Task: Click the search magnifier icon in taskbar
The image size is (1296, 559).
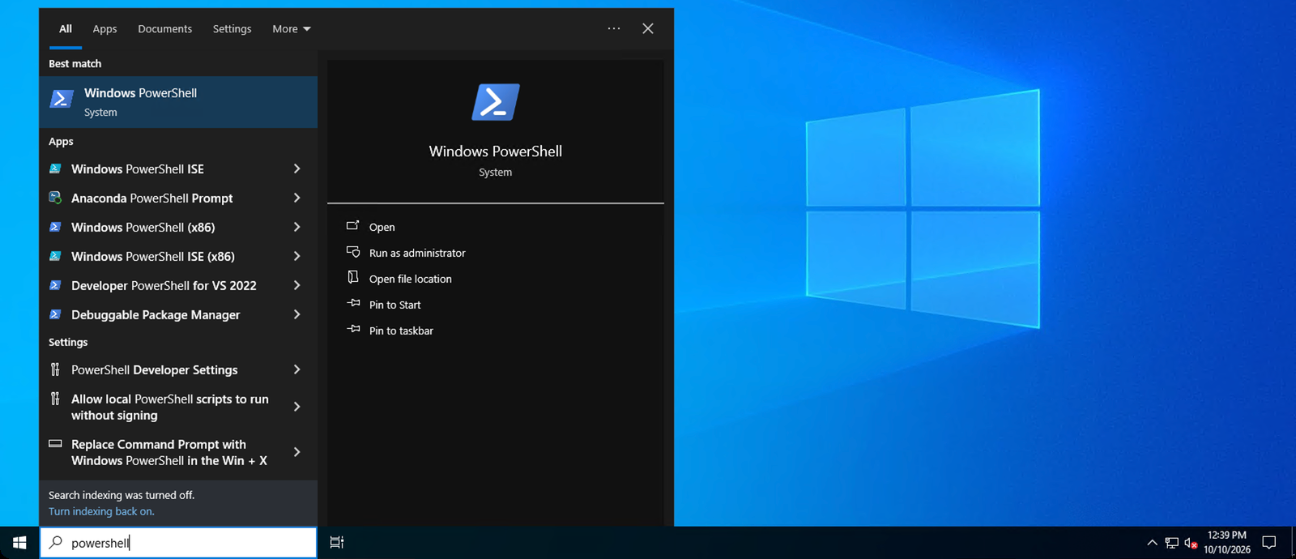Action: click(56, 542)
